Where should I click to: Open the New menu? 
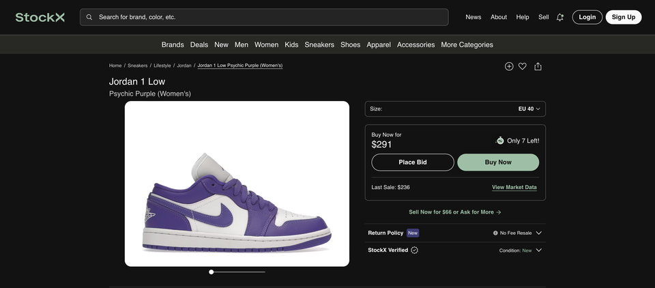click(x=221, y=45)
